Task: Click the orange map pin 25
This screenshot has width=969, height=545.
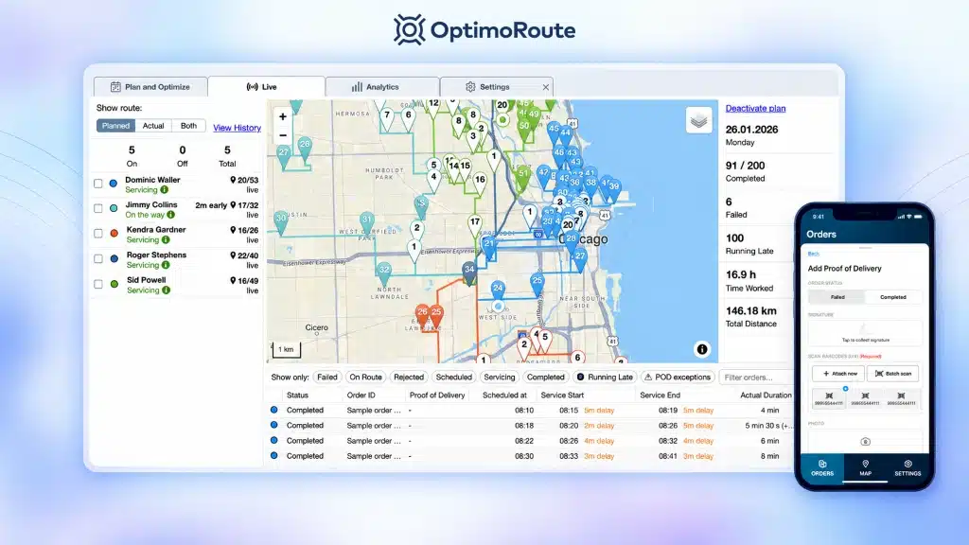Action: pyautogui.click(x=436, y=315)
